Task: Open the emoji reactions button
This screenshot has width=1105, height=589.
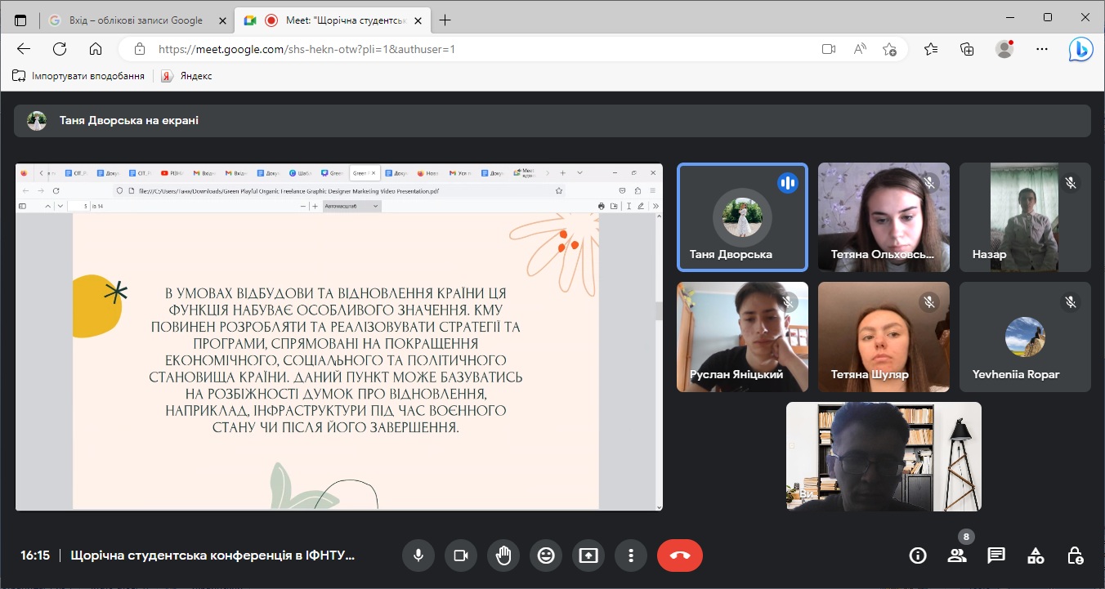Action: pyautogui.click(x=545, y=556)
